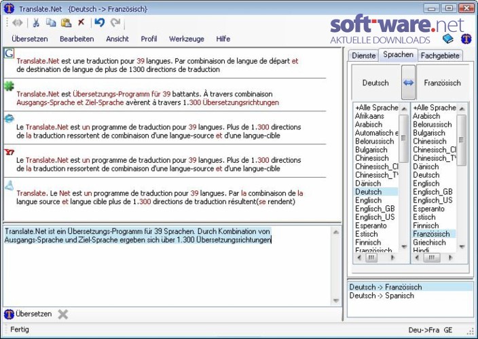
Task: Click input text box scroll up arrow
Action: [336, 232]
